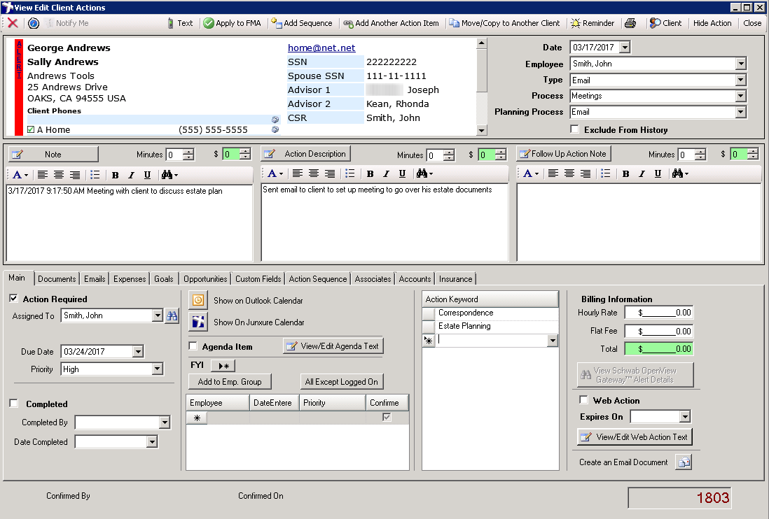Tick the Agenda Item checkbox

tap(193, 346)
